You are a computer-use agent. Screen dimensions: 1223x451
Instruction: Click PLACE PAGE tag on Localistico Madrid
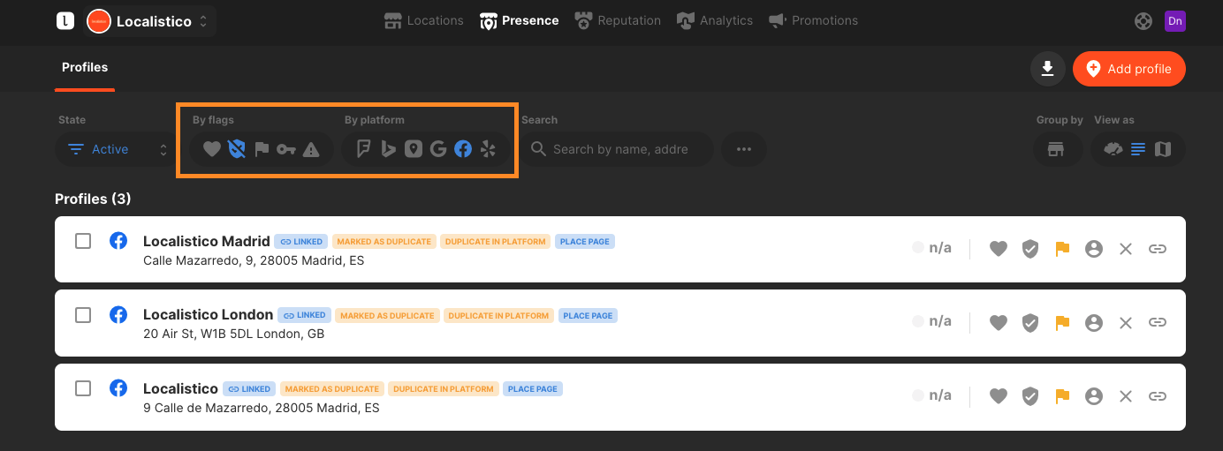coord(585,242)
